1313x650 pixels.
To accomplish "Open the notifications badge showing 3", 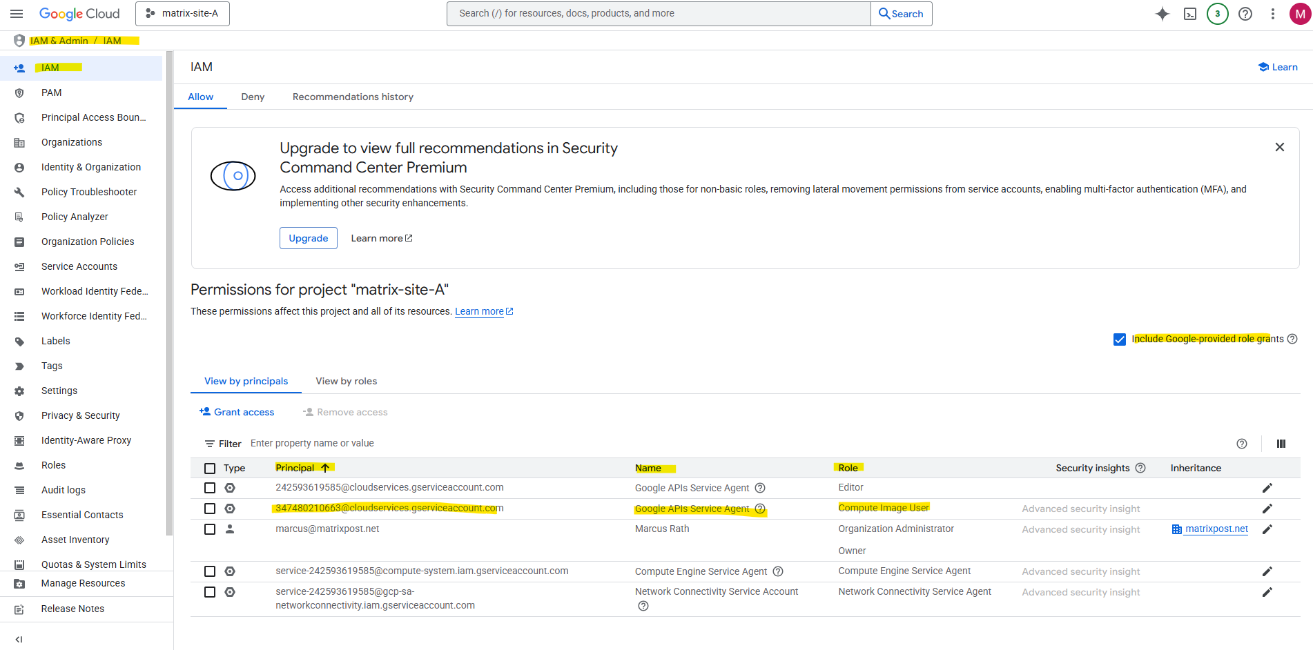I will coord(1217,14).
